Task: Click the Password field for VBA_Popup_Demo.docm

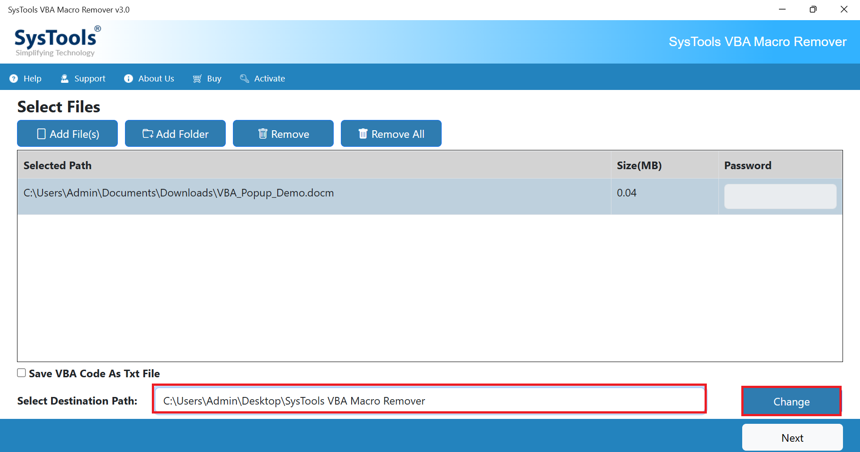Action: click(780, 196)
